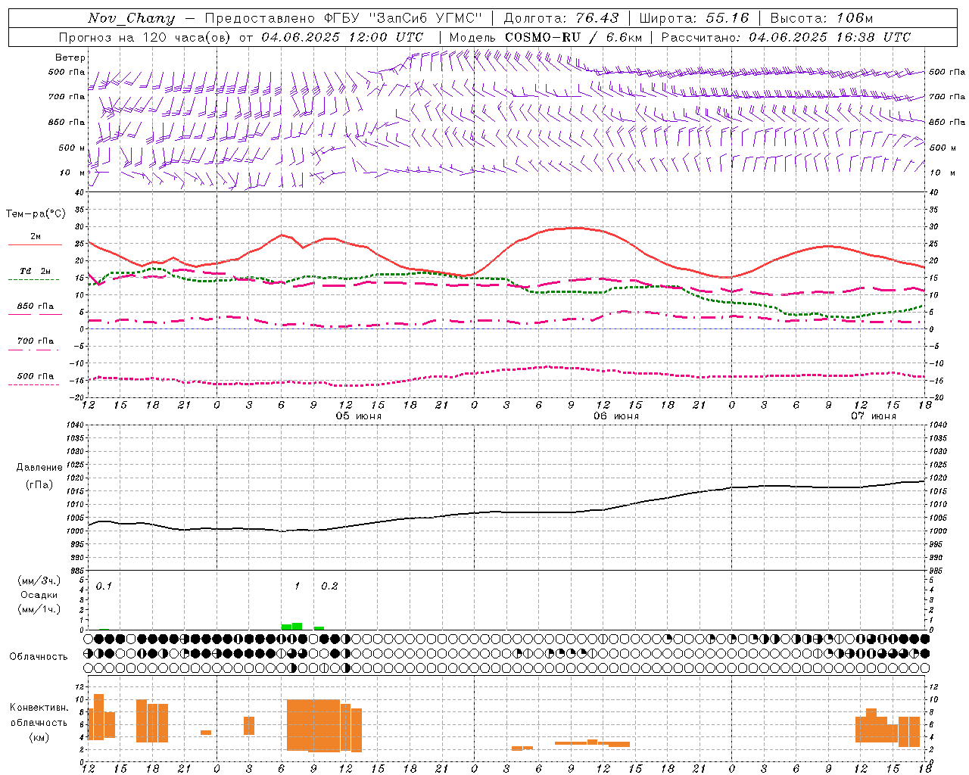The width and height of the screenshot is (969, 775).
Task: Click the 'Ветер' wind panel label
Action: (70, 58)
